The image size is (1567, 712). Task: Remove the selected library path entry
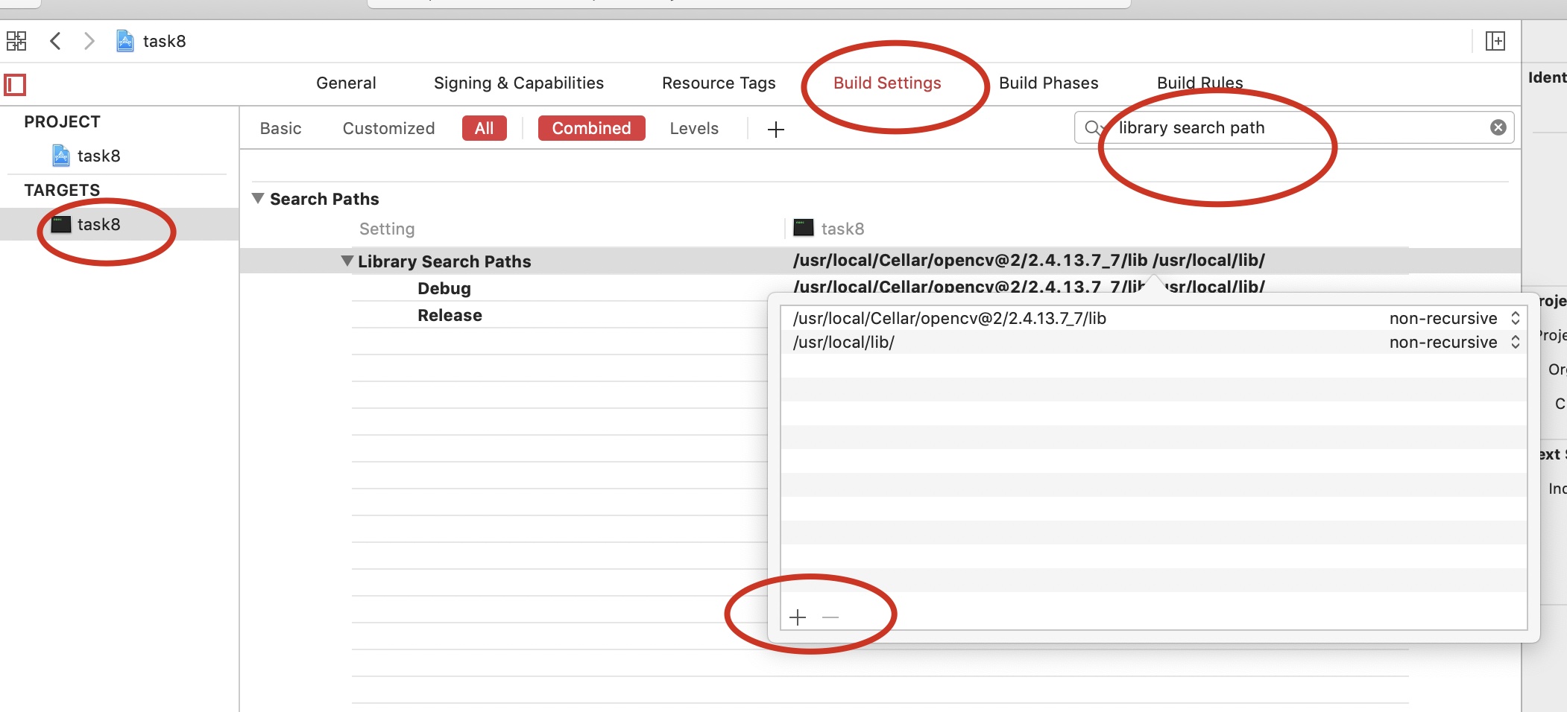click(830, 617)
